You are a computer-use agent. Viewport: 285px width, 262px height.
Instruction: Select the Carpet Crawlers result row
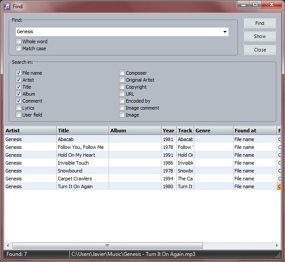click(x=142, y=179)
